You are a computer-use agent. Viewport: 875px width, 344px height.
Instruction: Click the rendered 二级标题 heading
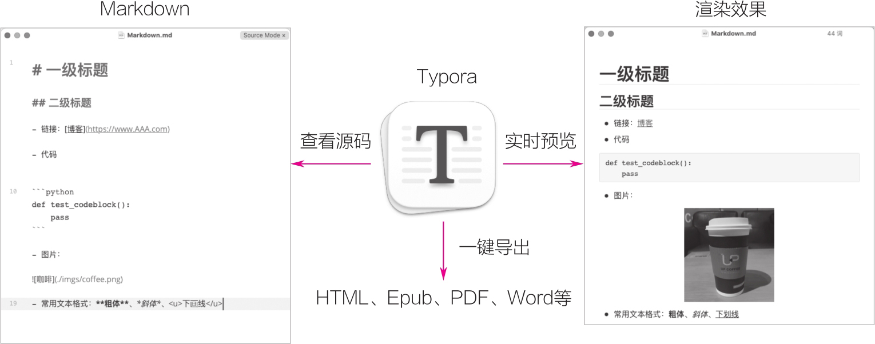click(626, 102)
